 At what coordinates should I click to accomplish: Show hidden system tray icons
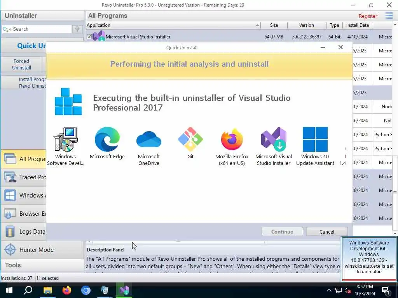pos(329,291)
